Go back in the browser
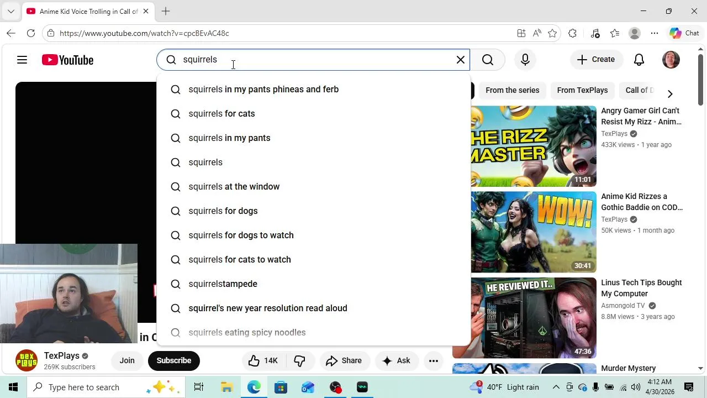The width and height of the screenshot is (707, 398). 11,33
